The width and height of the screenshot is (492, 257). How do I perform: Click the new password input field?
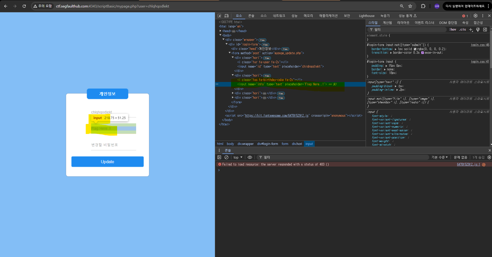click(113, 145)
